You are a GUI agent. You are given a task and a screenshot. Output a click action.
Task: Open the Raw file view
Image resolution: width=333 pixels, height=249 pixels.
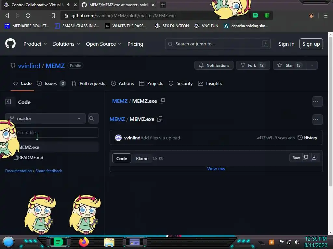pos(296,158)
